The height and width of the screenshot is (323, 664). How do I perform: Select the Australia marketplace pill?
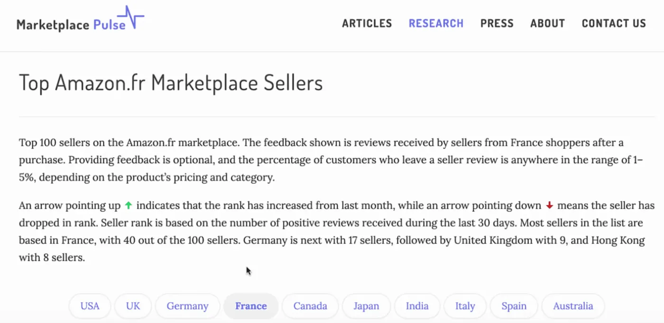pyautogui.click(x=573, y=306)
